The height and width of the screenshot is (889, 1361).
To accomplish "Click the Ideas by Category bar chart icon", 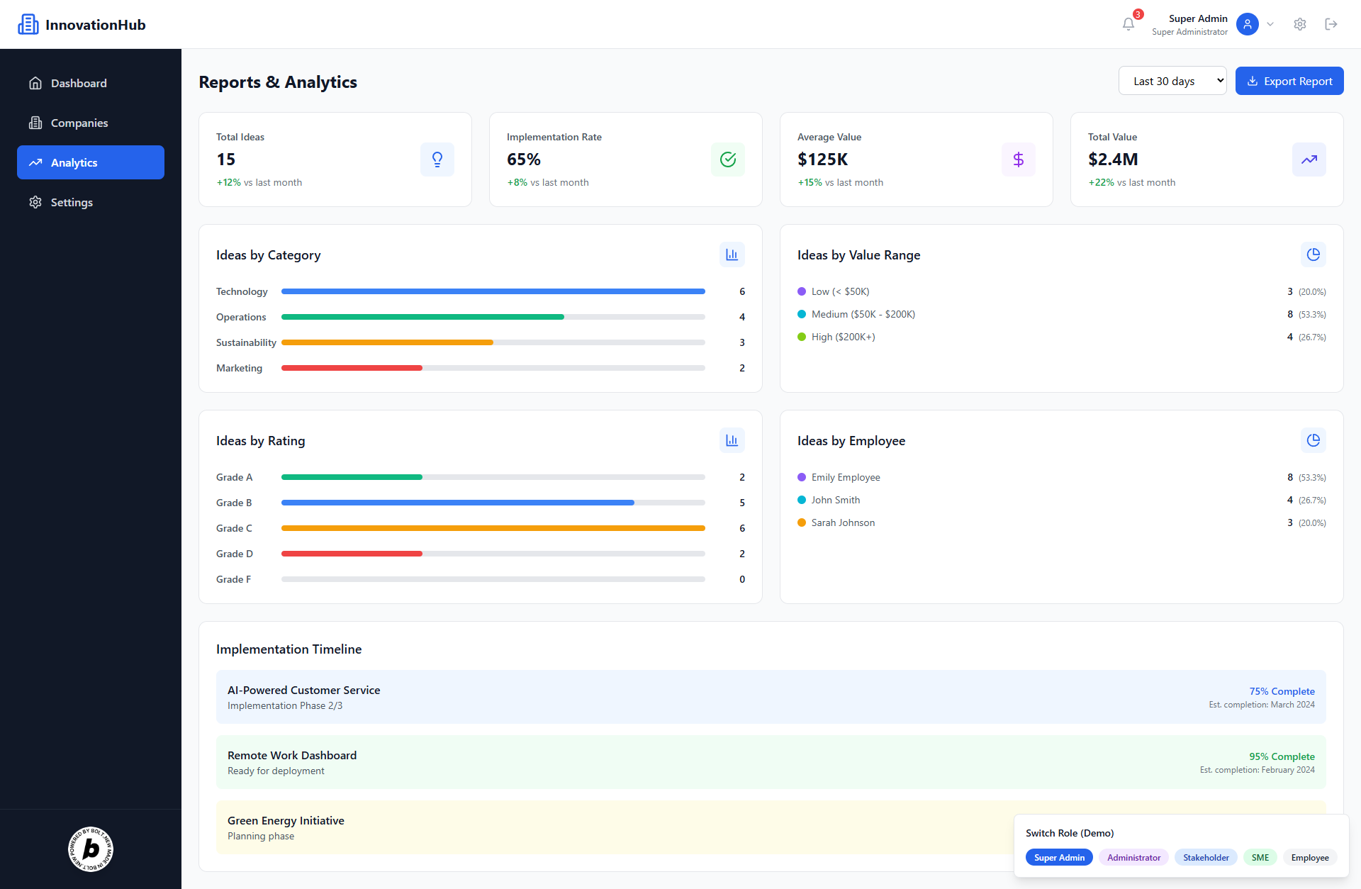I will 732,255.
